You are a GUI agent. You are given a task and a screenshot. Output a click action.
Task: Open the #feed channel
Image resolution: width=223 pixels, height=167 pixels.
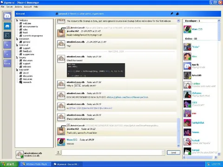point(24,32)
